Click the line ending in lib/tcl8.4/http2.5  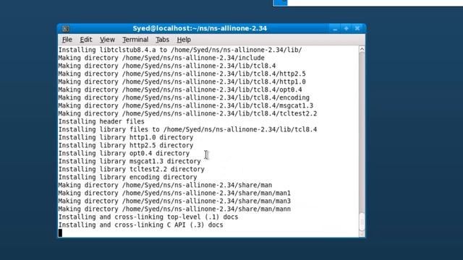[x=182, y=74]
